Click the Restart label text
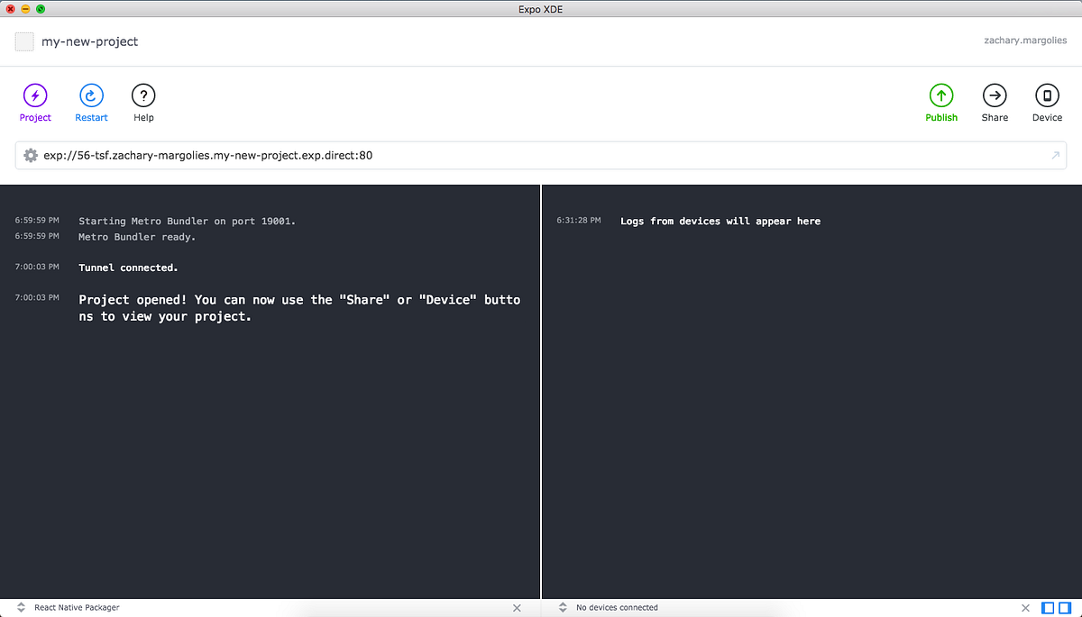 pos(91,118)
